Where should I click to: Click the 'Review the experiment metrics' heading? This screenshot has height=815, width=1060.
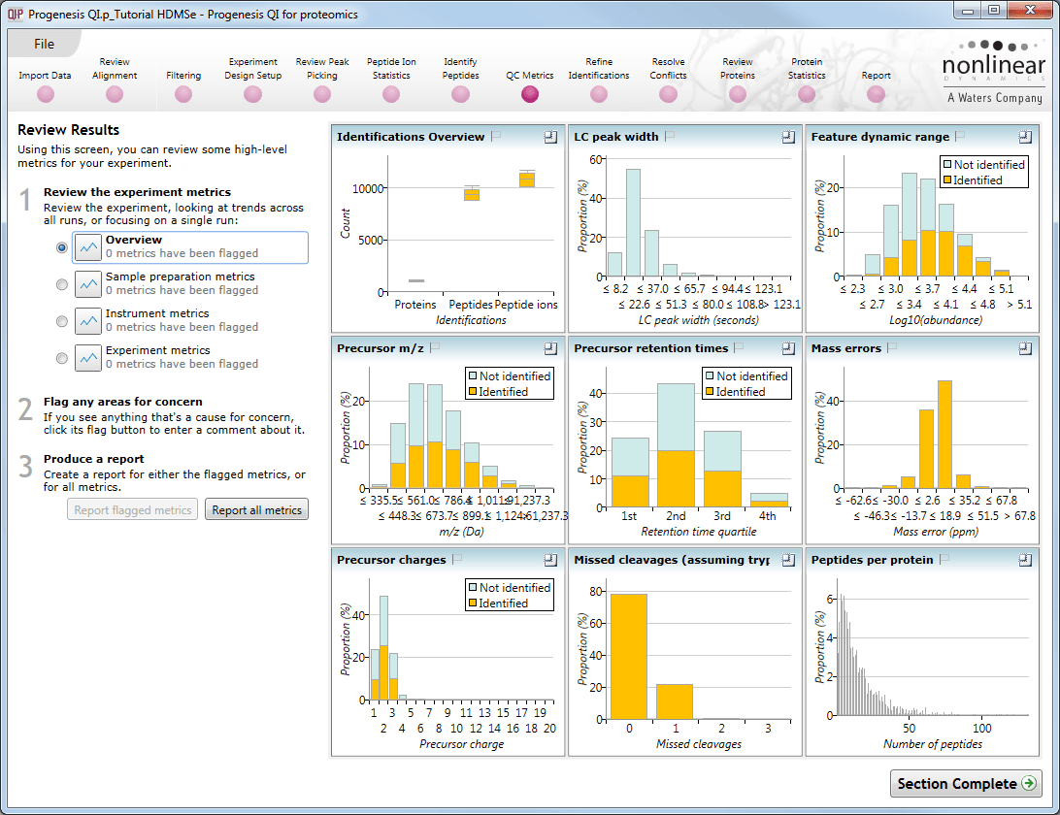pos(137,192)
